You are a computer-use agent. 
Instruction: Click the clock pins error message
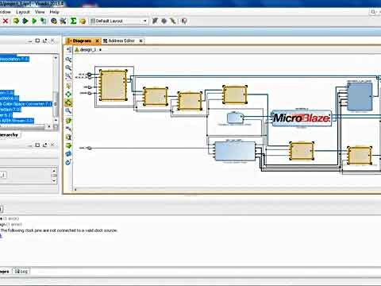click(59, 230)
